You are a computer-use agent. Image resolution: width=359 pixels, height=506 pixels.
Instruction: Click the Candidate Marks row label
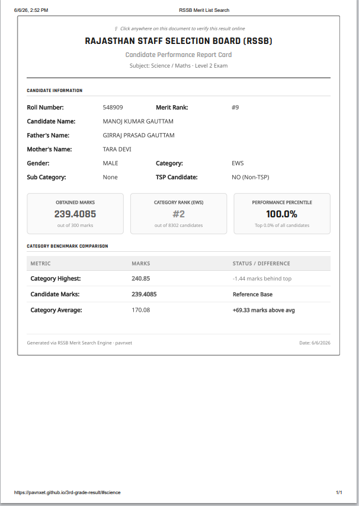(x=55, y=294)
